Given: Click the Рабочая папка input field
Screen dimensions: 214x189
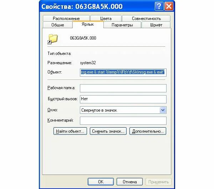Looking at the screenshot, I should (123, 88).
